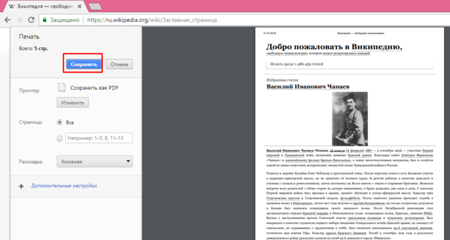This screenshot has width=450, height=240.
Task: Click the Принтер label
Action: point(29,90)
